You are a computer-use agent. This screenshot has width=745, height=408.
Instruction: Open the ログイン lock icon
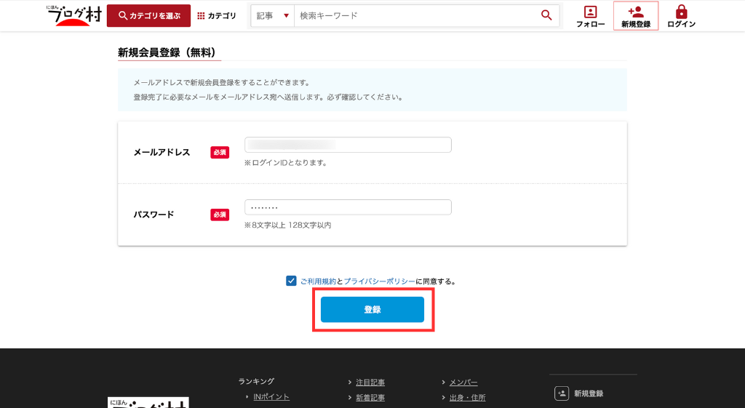[681, 16]
